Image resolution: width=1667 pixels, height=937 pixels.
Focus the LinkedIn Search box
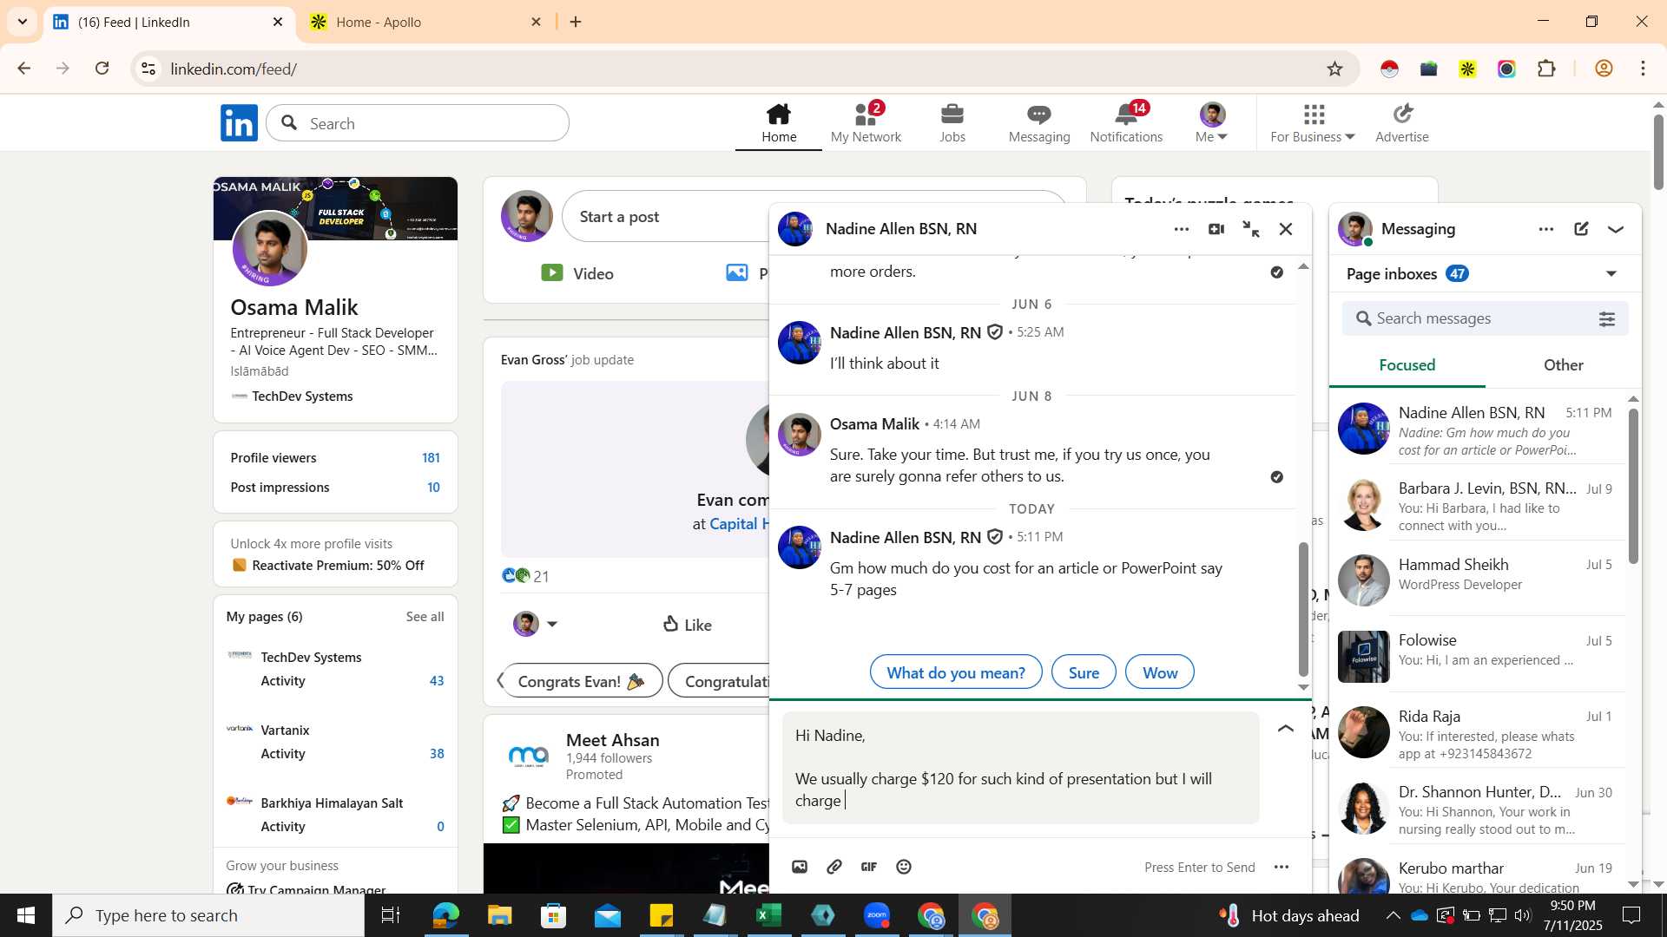click(x=418, y=123)
